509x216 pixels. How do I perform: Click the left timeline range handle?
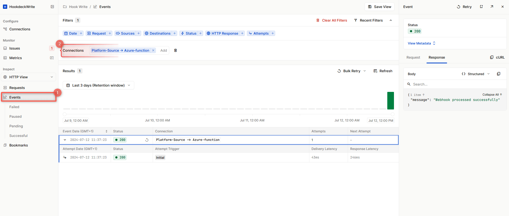coord(65,114)
